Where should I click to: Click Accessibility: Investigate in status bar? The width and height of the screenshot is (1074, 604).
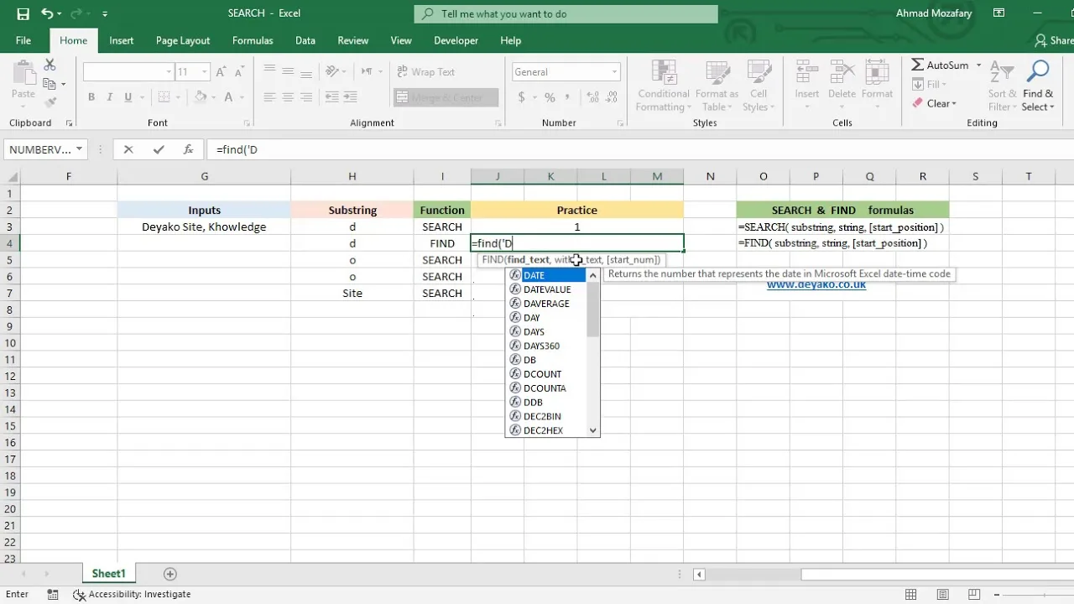pyautogui.click(x=133, y=594)
